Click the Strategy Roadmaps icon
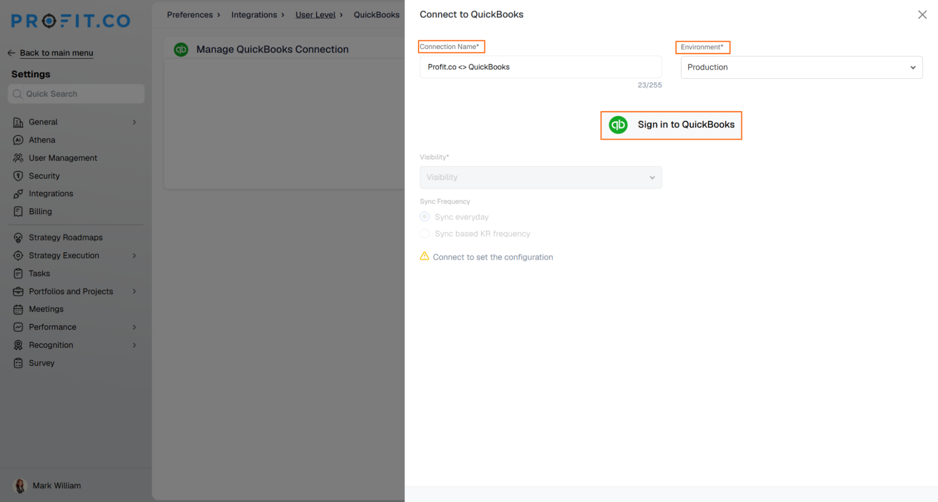Viewport: 938px width, 502px height. [18, 238]
